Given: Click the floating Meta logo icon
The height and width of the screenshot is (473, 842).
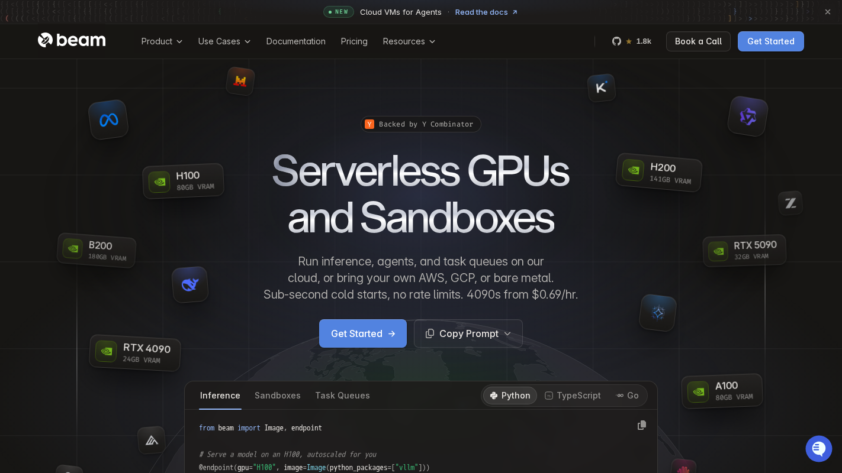Looking at the screenshot, I should pos(108,119).
